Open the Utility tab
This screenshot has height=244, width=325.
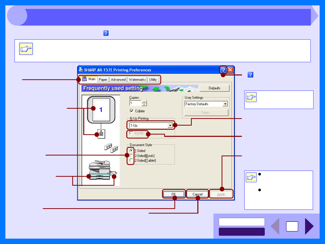153,80
